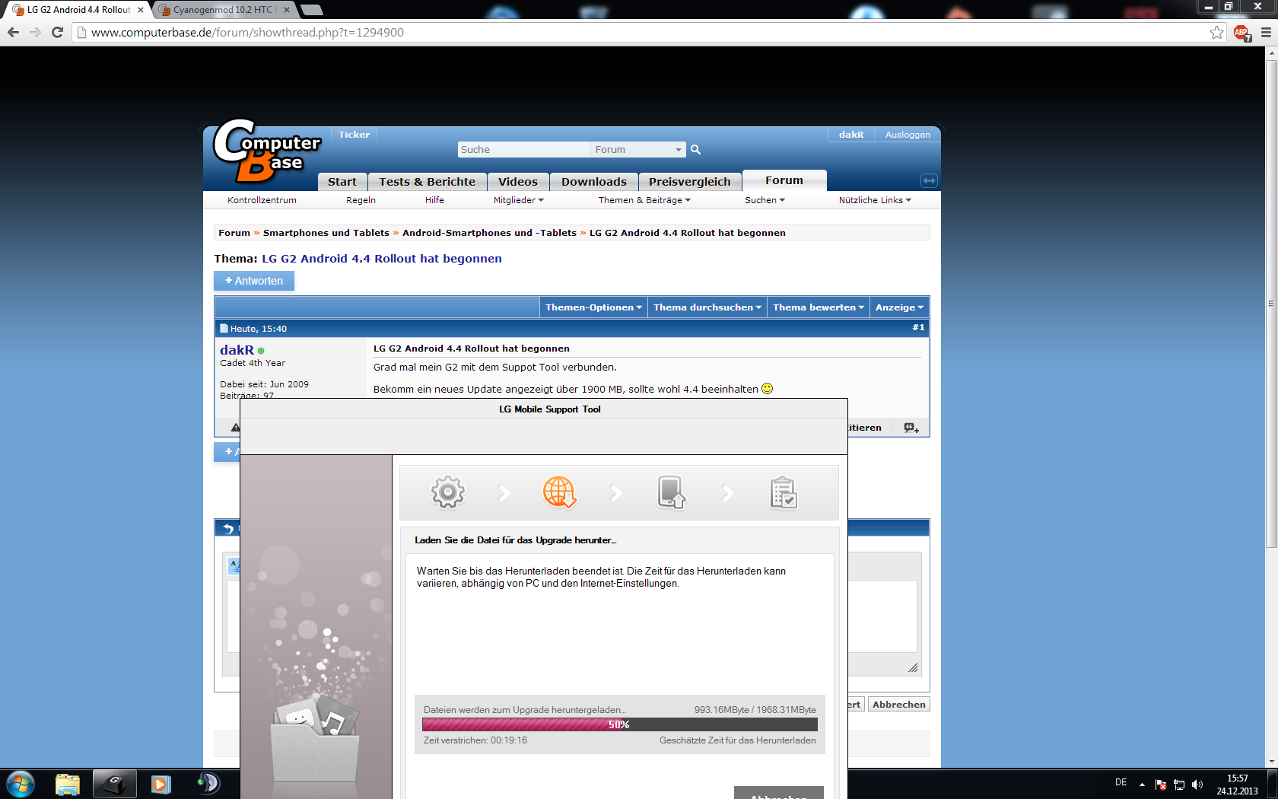Click post number #1 link
This screenshot has width=1278, height=799.
[918, 328]
